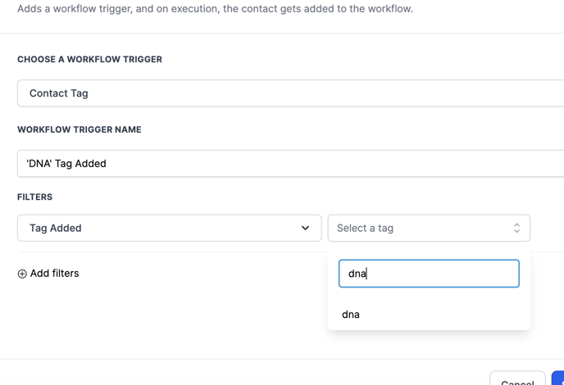Expand the Tag Added filter dropdown
Screen dimensions: 564x385
(169, 228)
